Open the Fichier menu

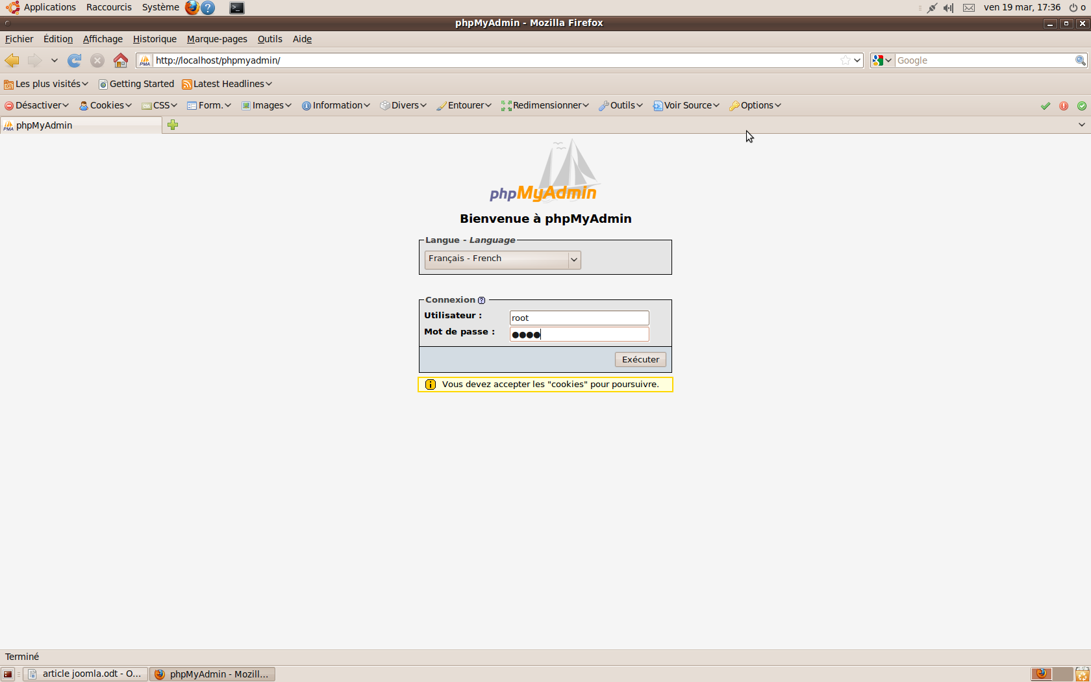(x=19, y=39)
